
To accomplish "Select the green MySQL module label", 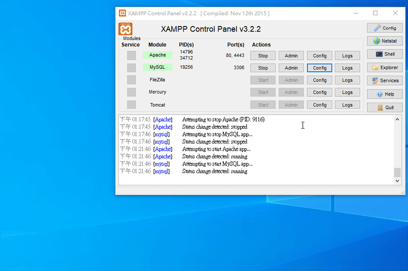I will click(158, 67).
